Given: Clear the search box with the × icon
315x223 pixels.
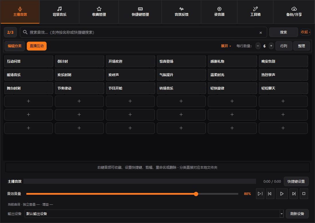Looking at the screenshot, I should [261, 33].
